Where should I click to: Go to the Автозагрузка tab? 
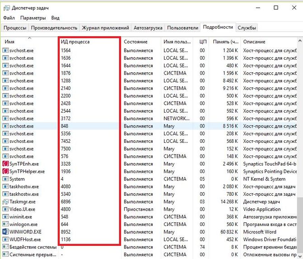pos(148,28)
